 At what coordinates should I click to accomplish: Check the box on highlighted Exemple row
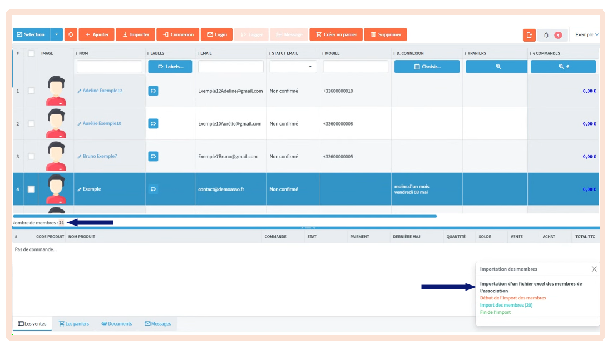pos(31,189)
